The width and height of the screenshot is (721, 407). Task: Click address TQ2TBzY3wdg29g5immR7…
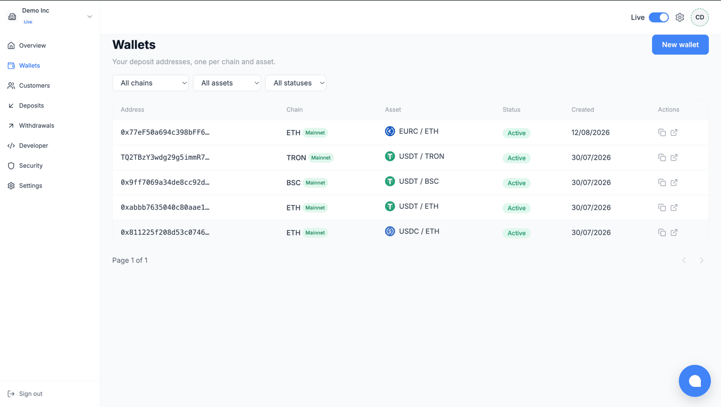pyautogui.click(x=165, y=158)
